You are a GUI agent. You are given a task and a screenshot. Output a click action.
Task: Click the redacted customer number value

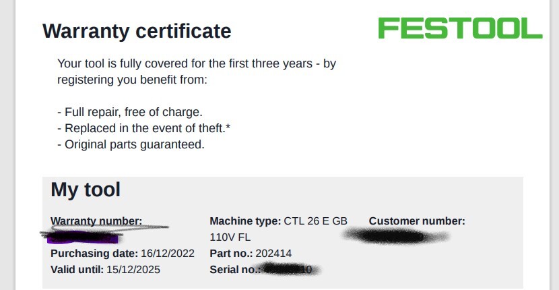click(x=395, y=236)
